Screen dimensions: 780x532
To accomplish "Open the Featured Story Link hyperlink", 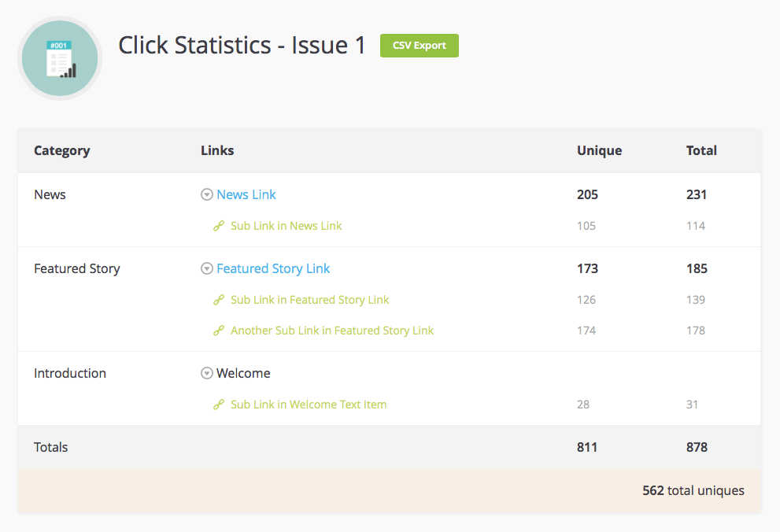I will [273, 268].
